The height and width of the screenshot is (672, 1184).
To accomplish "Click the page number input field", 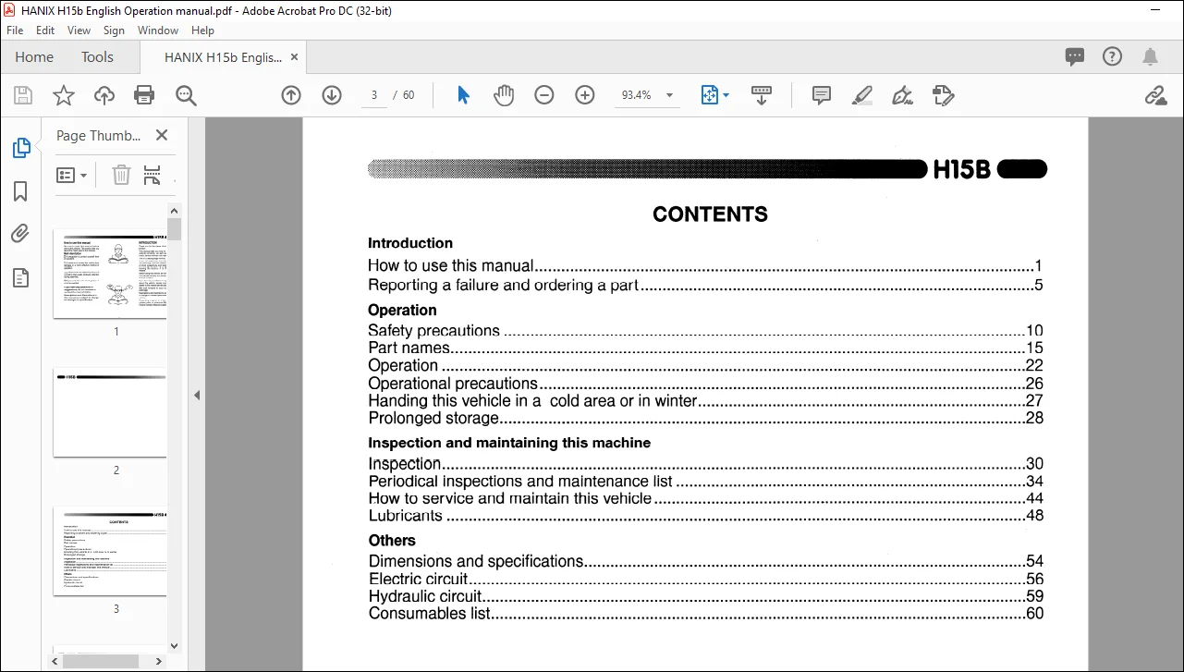I will point(373,95).
